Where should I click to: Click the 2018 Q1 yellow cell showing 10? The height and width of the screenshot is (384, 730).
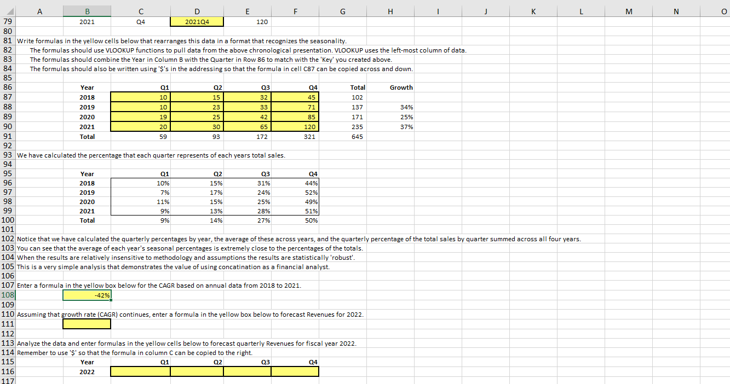pyautogui.click(x=140, y=97)
